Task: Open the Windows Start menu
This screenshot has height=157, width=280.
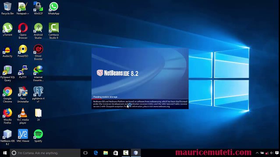Action: tap(5, 153)
